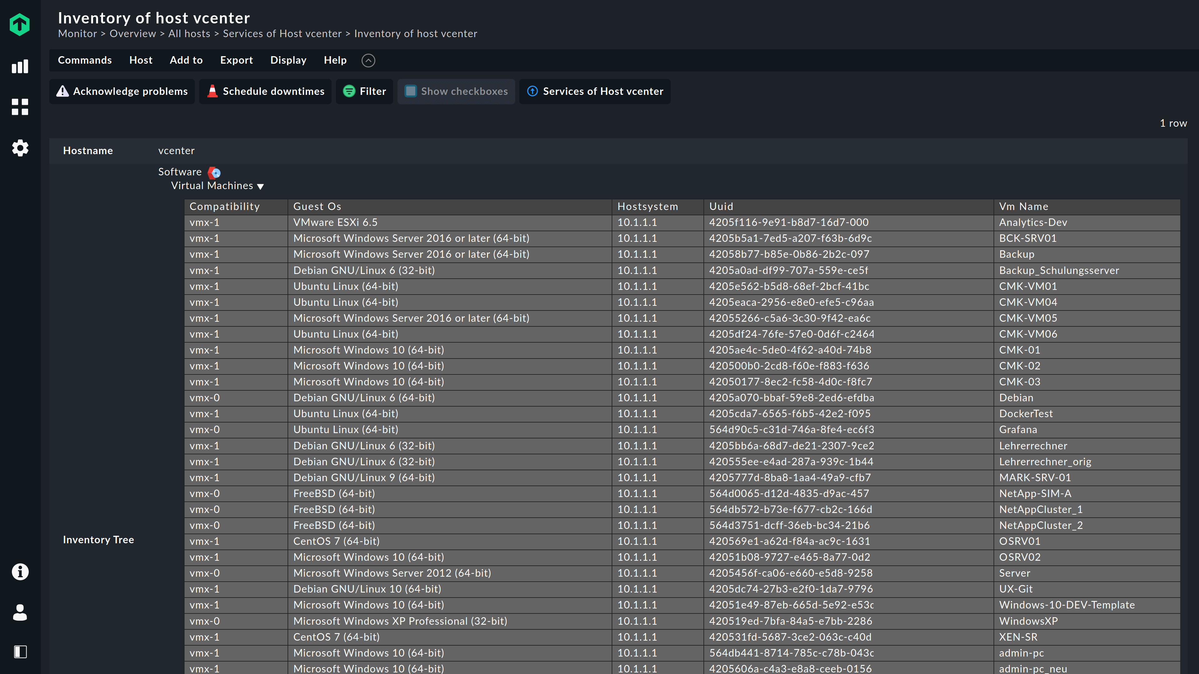Open the Filter button
Viewport: 1199px width, 674px height.
click(x=364, y=91)
